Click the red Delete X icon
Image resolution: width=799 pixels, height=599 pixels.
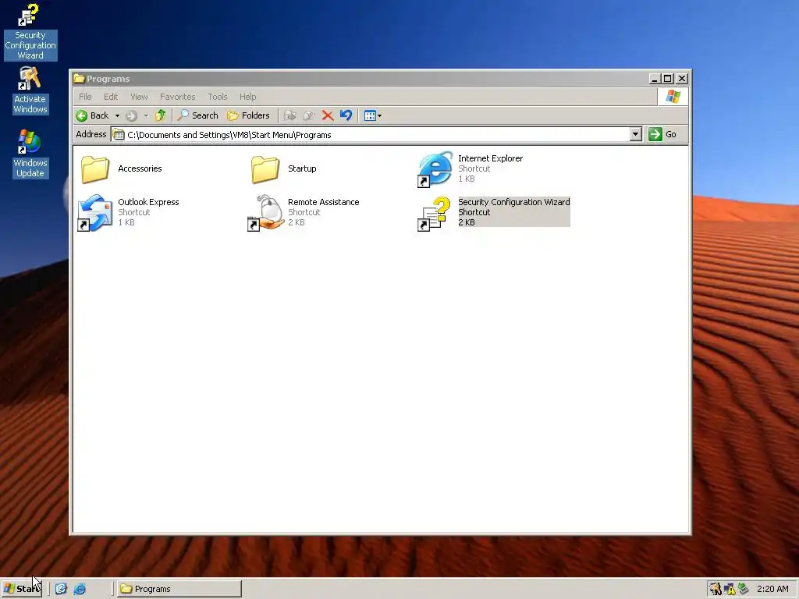tap(327, 115)
